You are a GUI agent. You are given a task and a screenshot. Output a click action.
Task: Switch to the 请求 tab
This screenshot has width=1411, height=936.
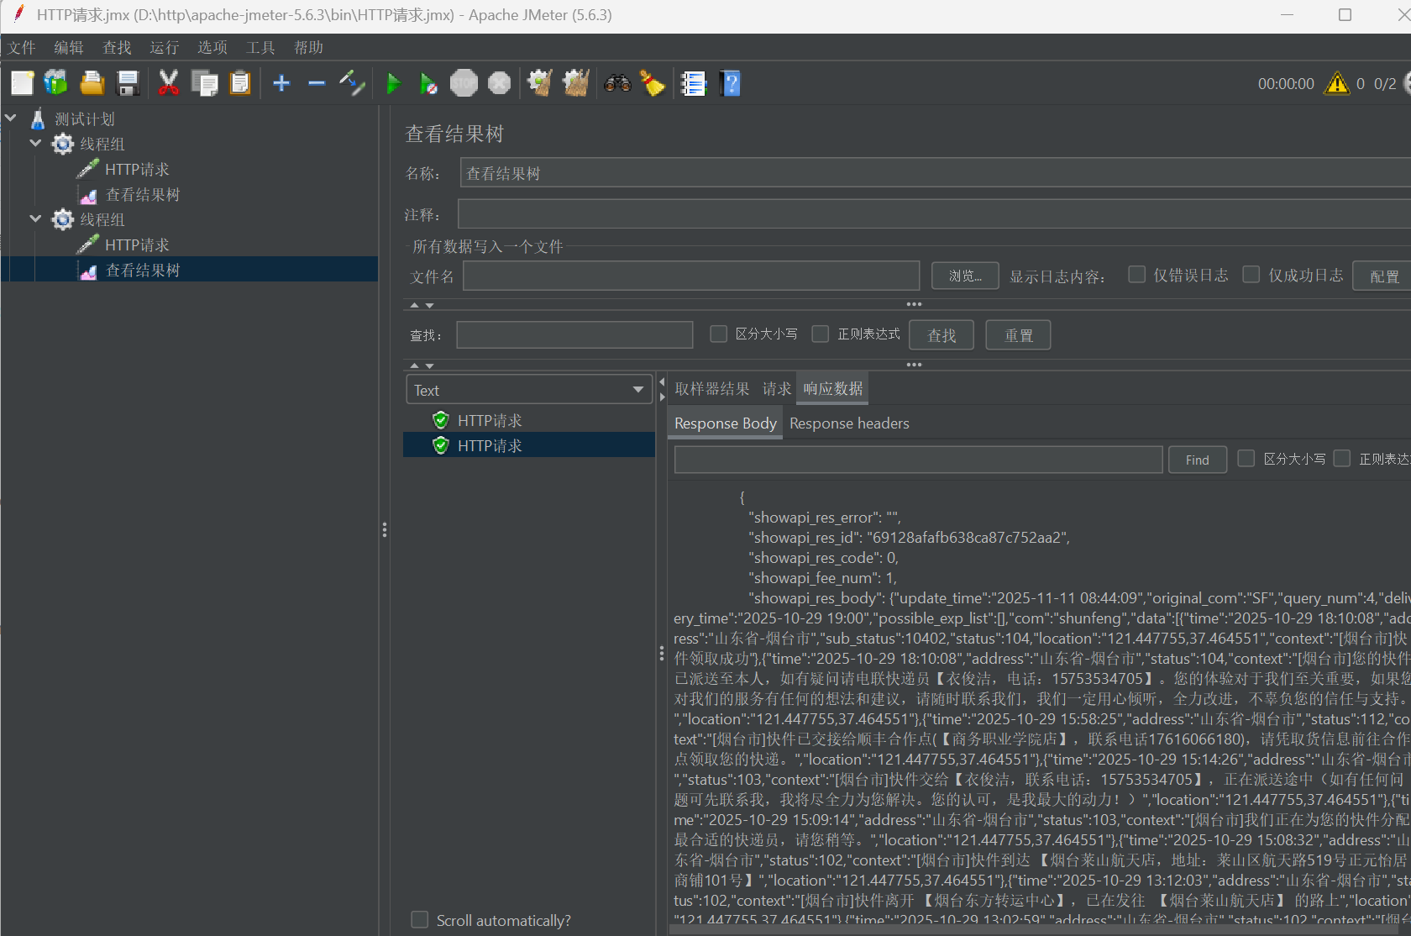pyautogui.click(x=776, y=389)
